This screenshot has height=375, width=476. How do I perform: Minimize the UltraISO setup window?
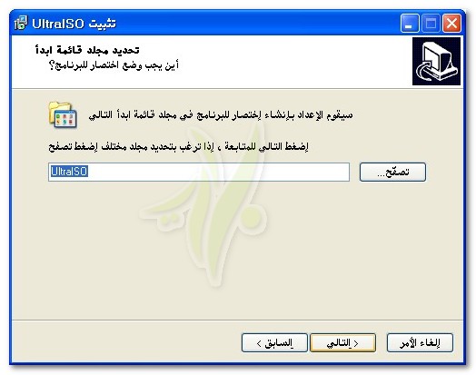pos(410,23)
